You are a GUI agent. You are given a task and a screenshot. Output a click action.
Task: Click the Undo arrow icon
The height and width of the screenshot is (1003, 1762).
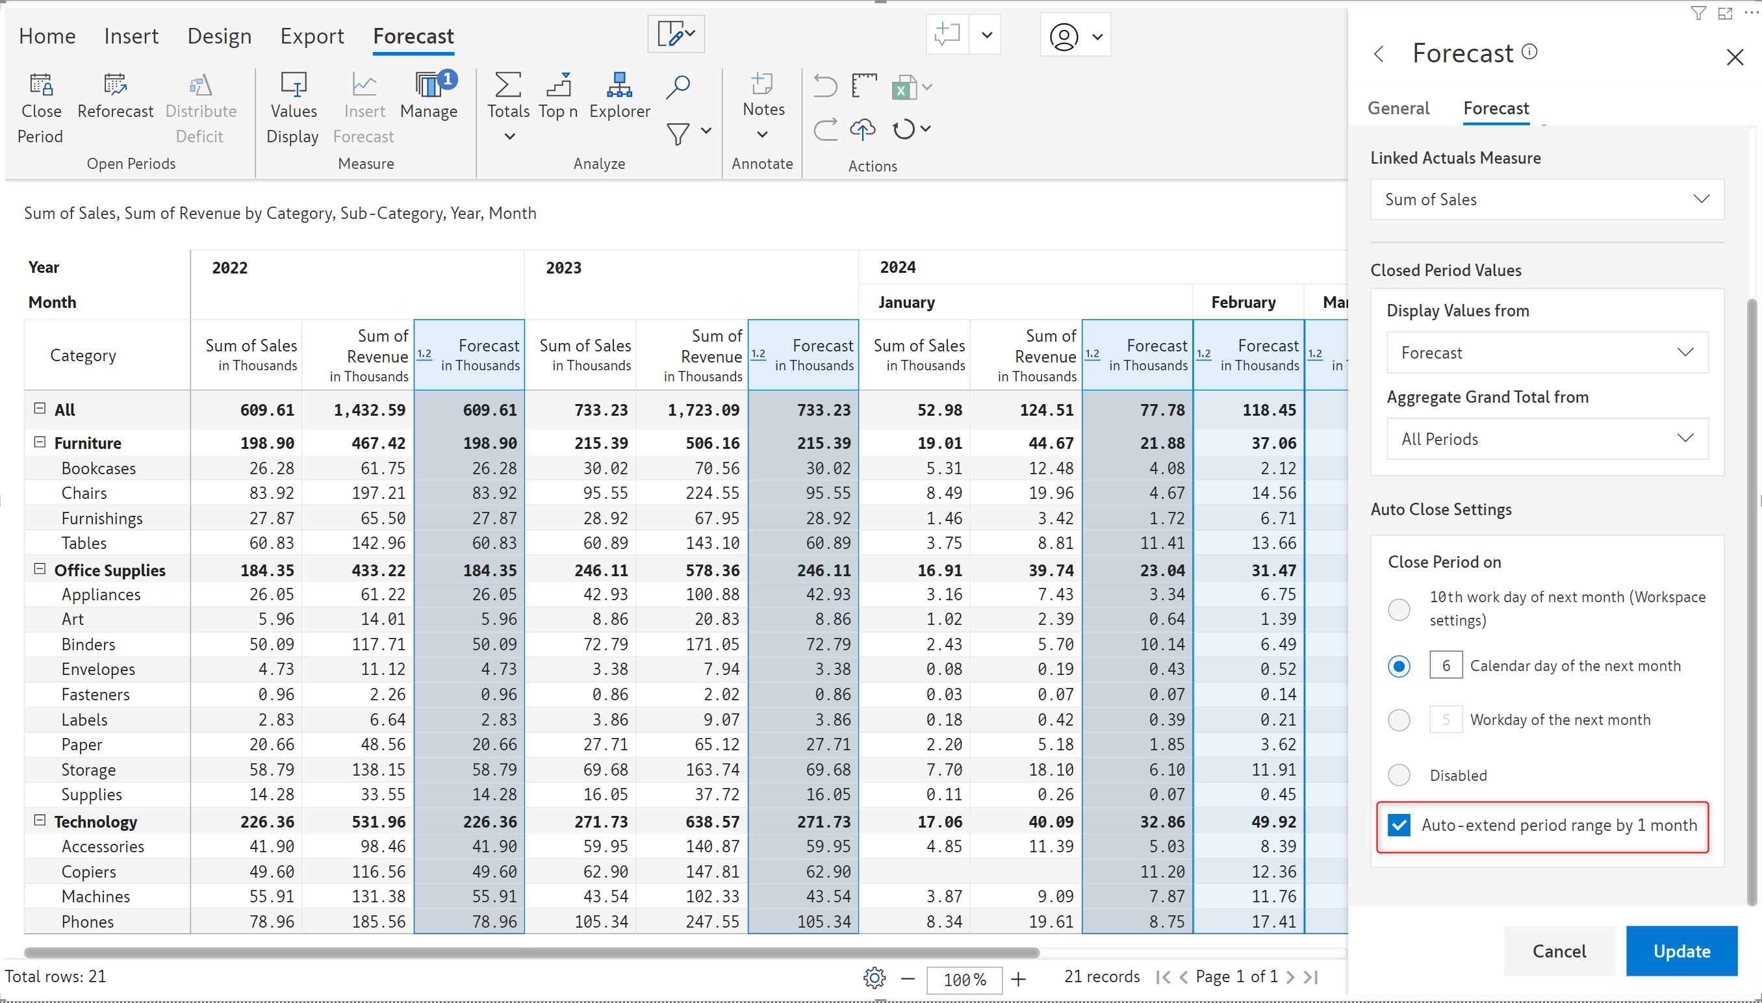pyautogui.click(x=824, y=86)
